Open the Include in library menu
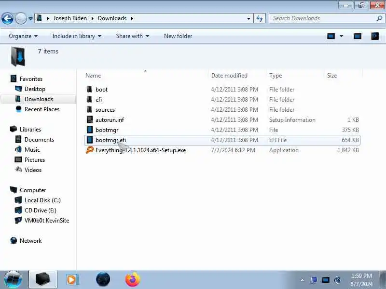Image resolution: width=386 pixels, height=289 pixels. pyautogui.click(x=77, y=36)
